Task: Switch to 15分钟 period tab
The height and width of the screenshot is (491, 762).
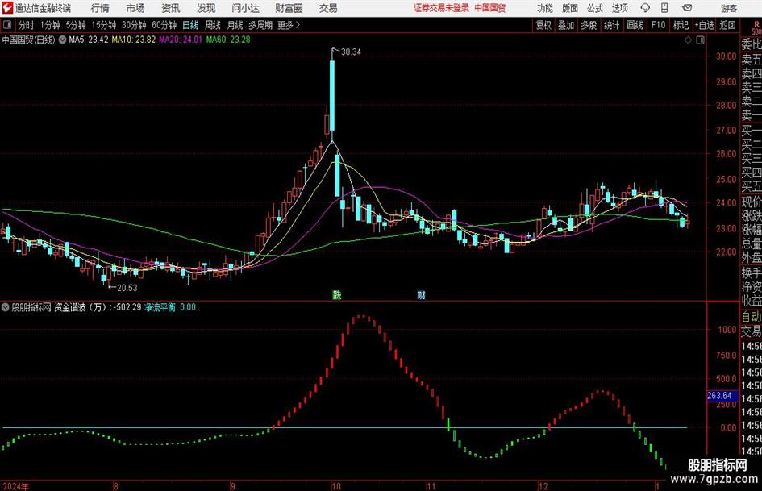Action: 104,25
